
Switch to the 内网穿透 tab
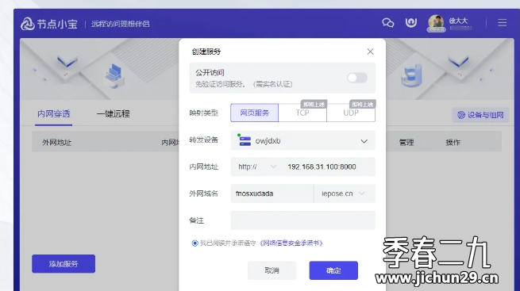coord(54,114)
